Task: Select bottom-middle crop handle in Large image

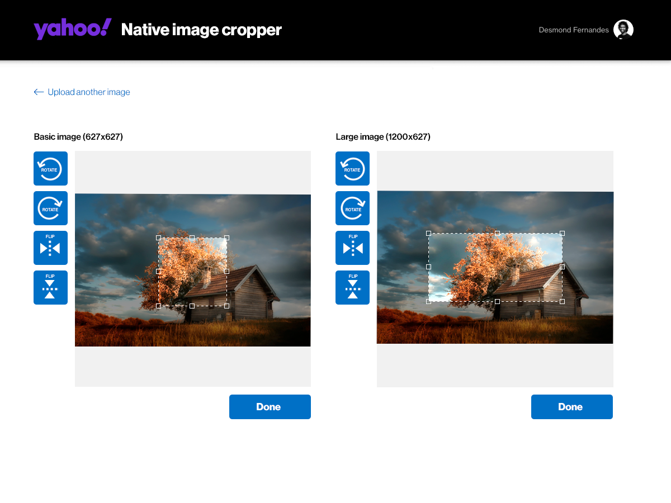Action: coord(497,301)
